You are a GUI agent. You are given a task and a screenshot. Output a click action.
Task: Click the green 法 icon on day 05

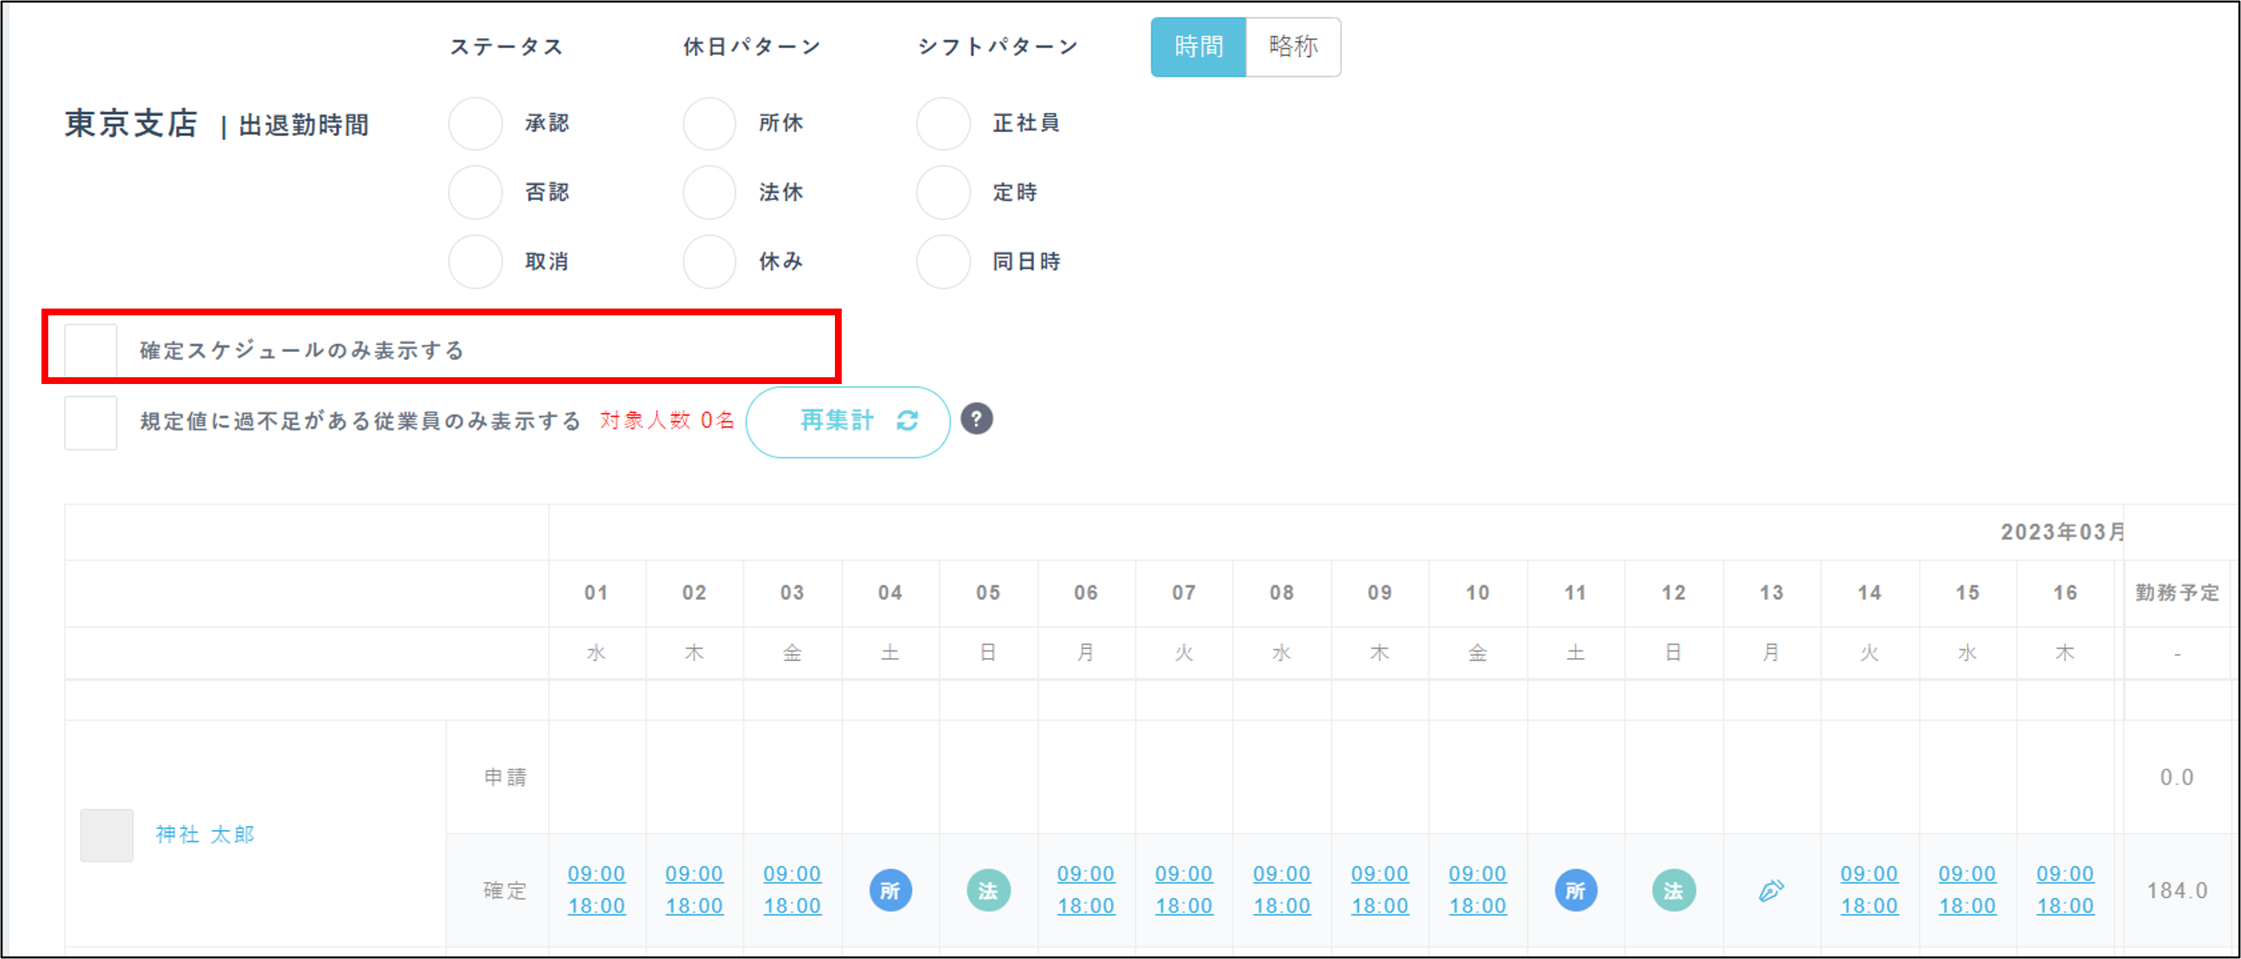click(x=989, y=890)
